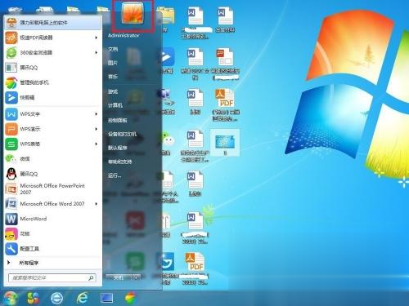Image resolution: width=409 pixels, height=306 pixels.
Task: Open shutdown options arrow next to 关机
Action: click(137, 277)
